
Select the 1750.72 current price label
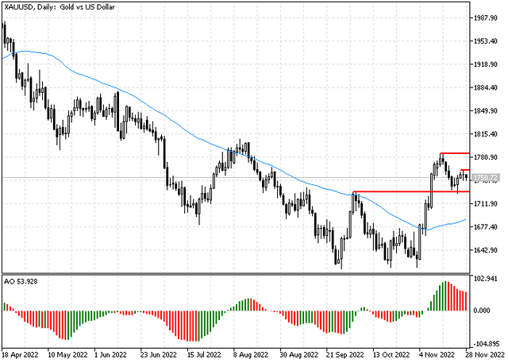(x=485, y=178)
